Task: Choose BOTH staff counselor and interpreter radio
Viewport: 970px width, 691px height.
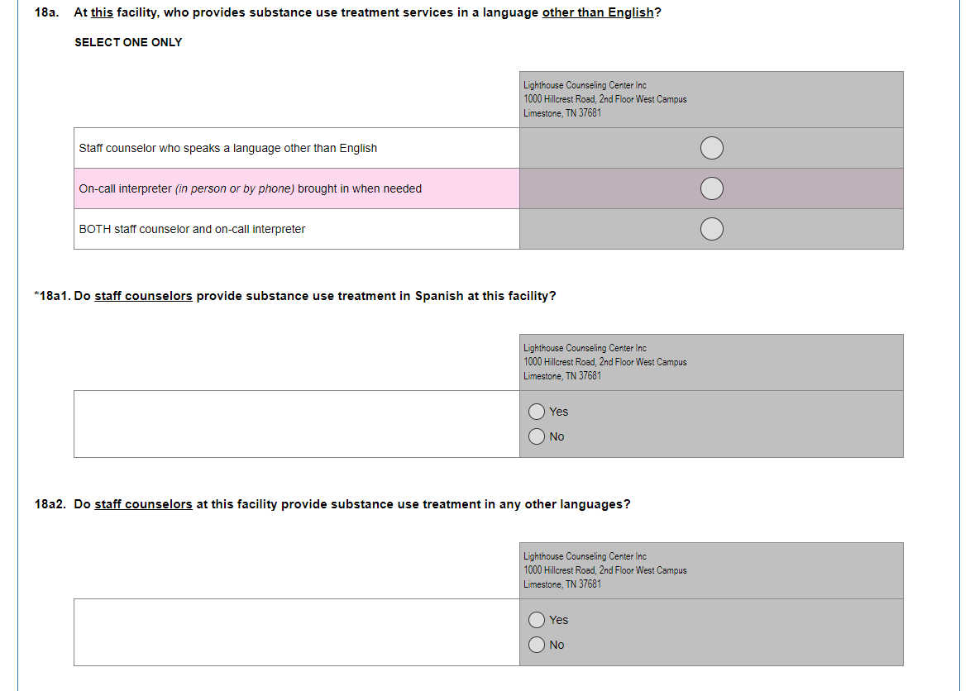Action: point(712,229)
